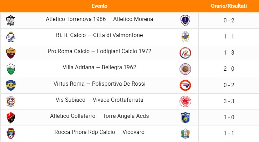Click Torre Angela Acds crest

click(x=185, y=118)
